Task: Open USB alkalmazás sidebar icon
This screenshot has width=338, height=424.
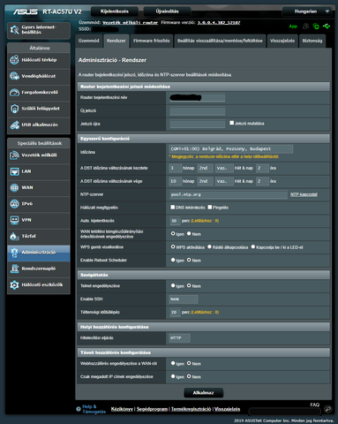Action: coord(14,125)
